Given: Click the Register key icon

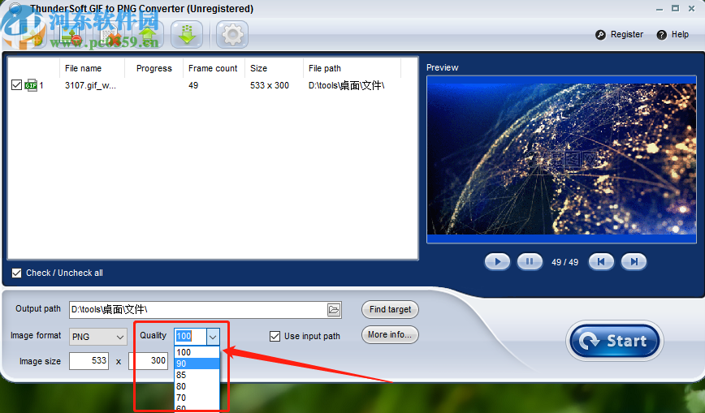Looking at the screenshot, I should [601, 35].
